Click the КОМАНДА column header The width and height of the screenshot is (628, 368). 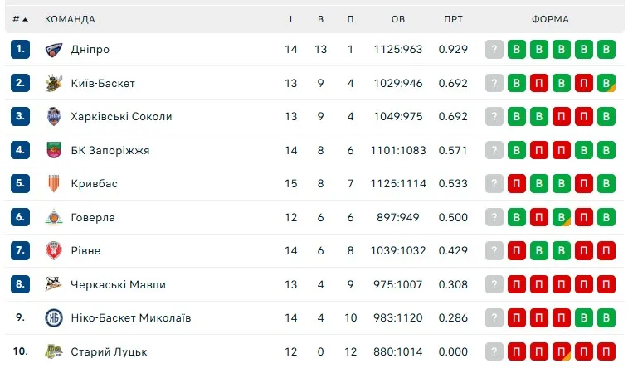(x=70, y=19)
